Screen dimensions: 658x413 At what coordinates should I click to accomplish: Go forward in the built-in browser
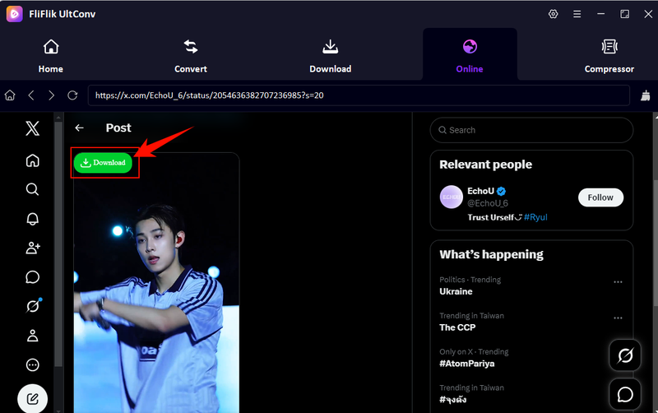tap(51, 95)
